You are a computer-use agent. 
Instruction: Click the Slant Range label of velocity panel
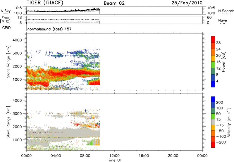click(8, 122)
